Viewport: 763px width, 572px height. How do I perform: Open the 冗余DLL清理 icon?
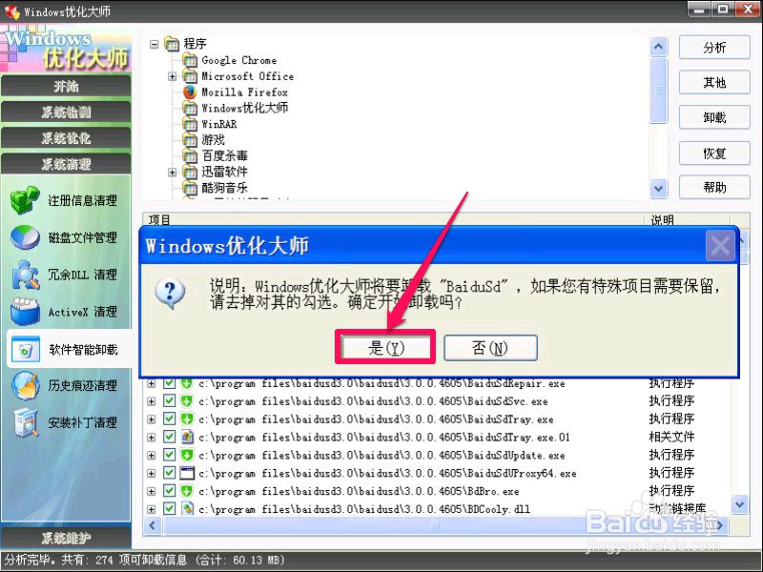26,275
